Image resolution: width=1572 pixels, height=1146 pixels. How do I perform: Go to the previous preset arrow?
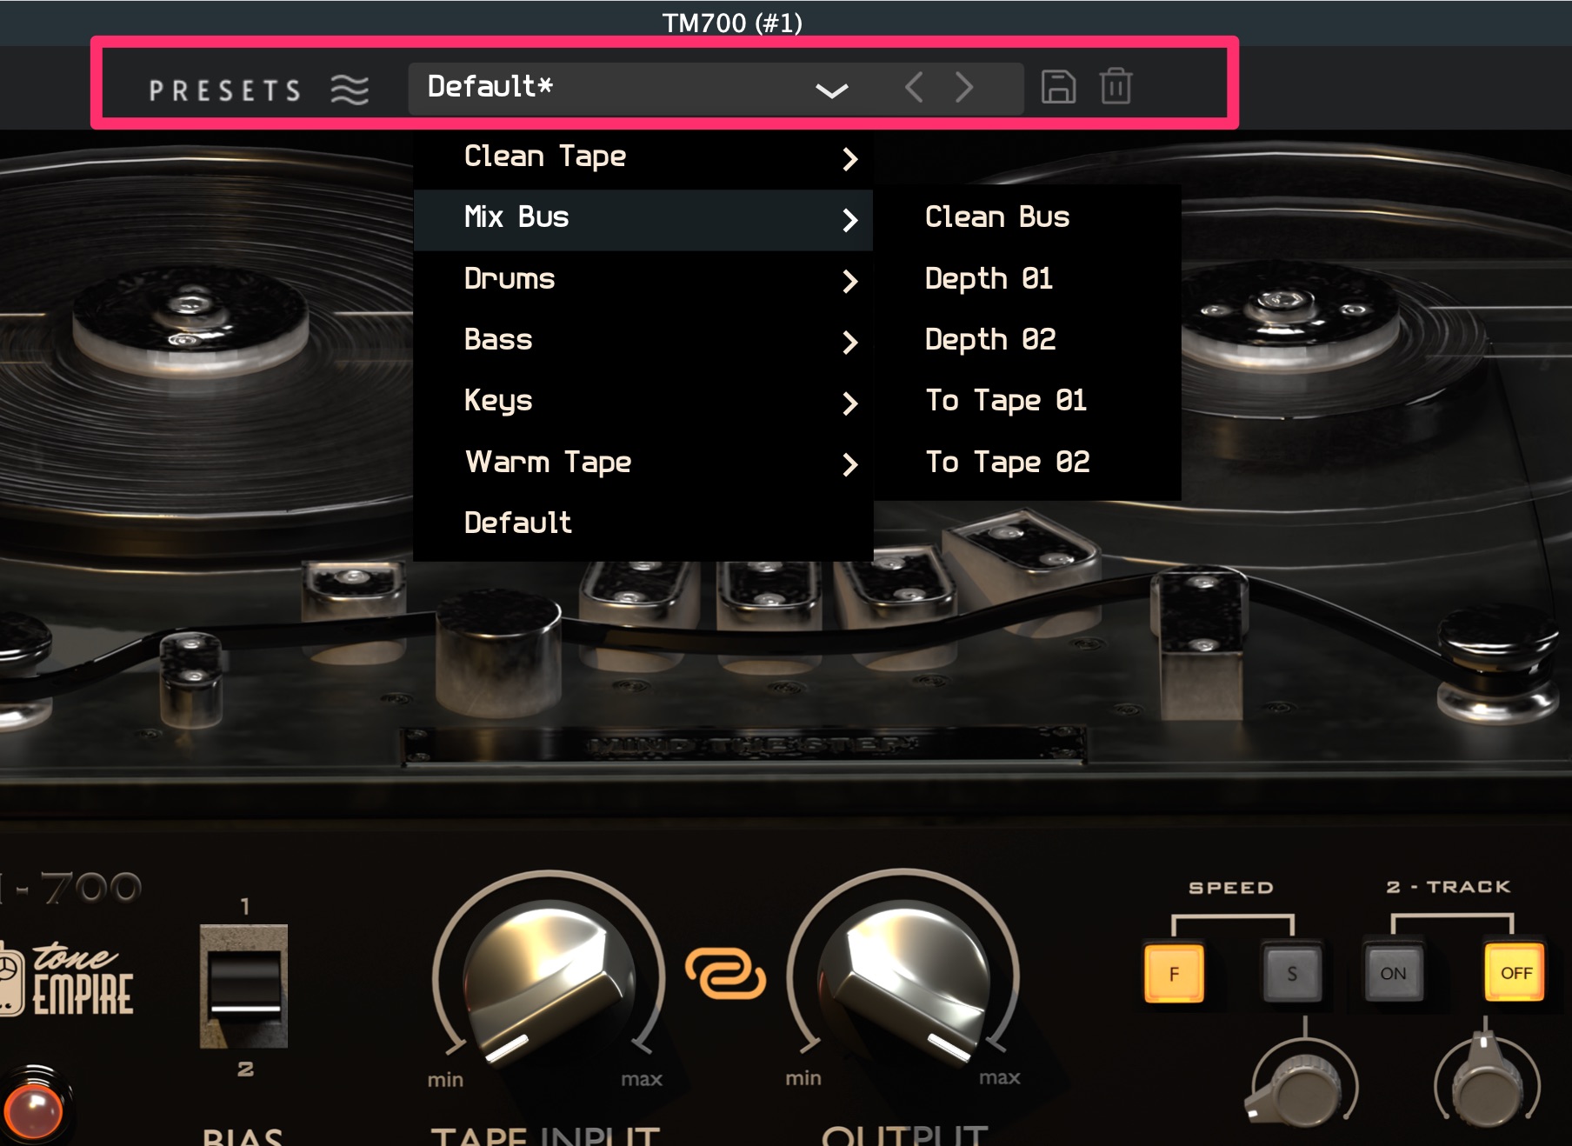pyautogui.click(x=914, y=87)
